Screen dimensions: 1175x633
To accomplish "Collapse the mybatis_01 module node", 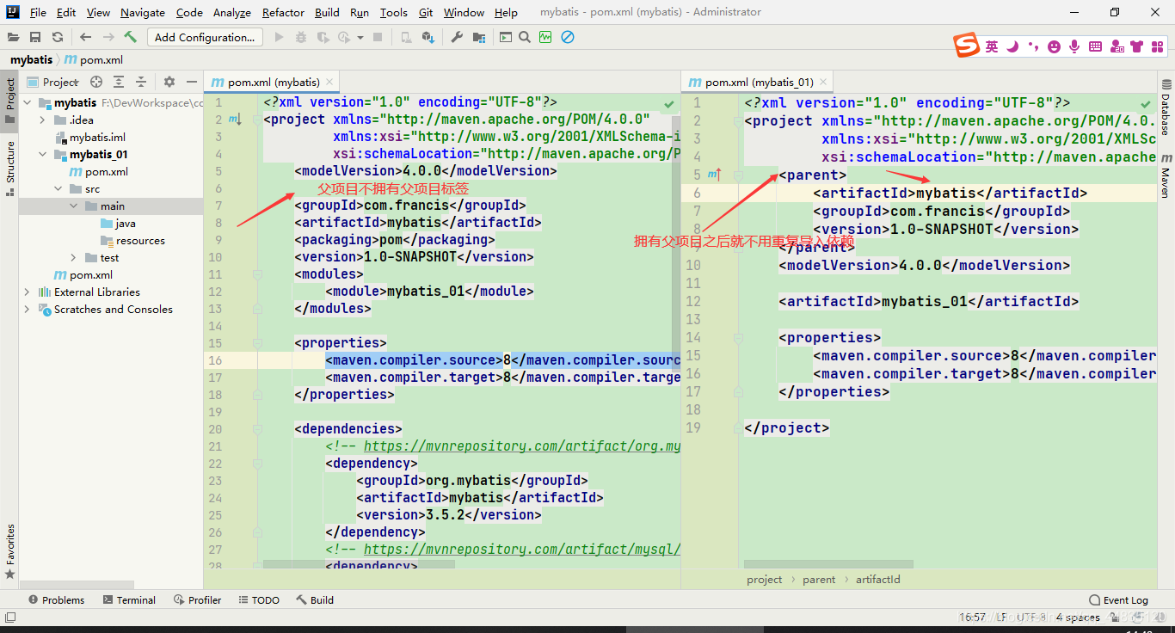I will (x=42, y=154).
